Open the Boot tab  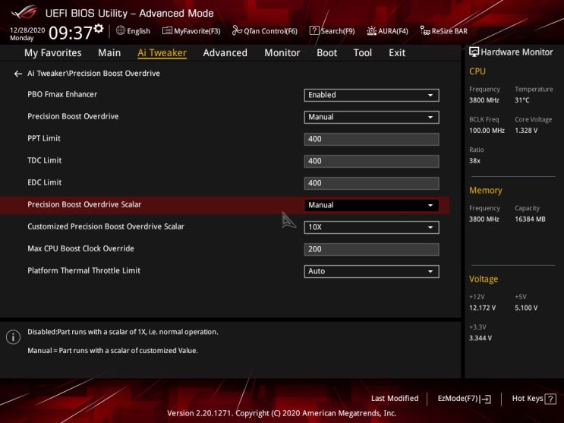[x=327, y=53]
